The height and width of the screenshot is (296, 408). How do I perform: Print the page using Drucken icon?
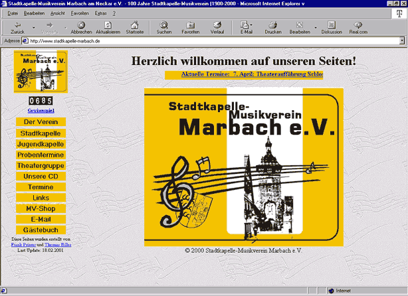(x=272, y=25)
